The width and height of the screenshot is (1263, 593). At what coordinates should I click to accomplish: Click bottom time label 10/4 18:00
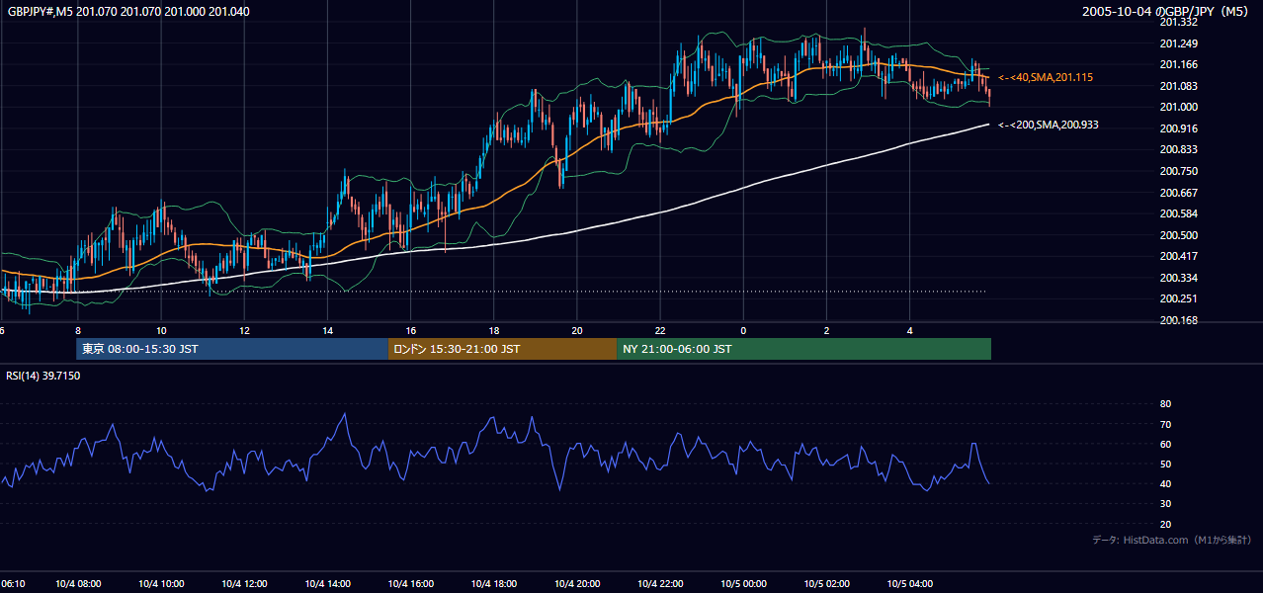(494, 584)
